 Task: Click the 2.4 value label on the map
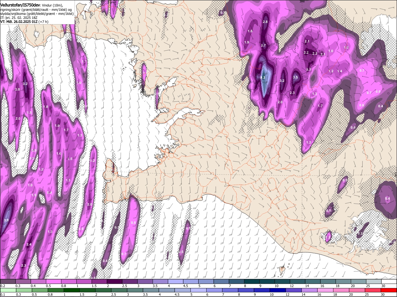click(x=29, y=245)
